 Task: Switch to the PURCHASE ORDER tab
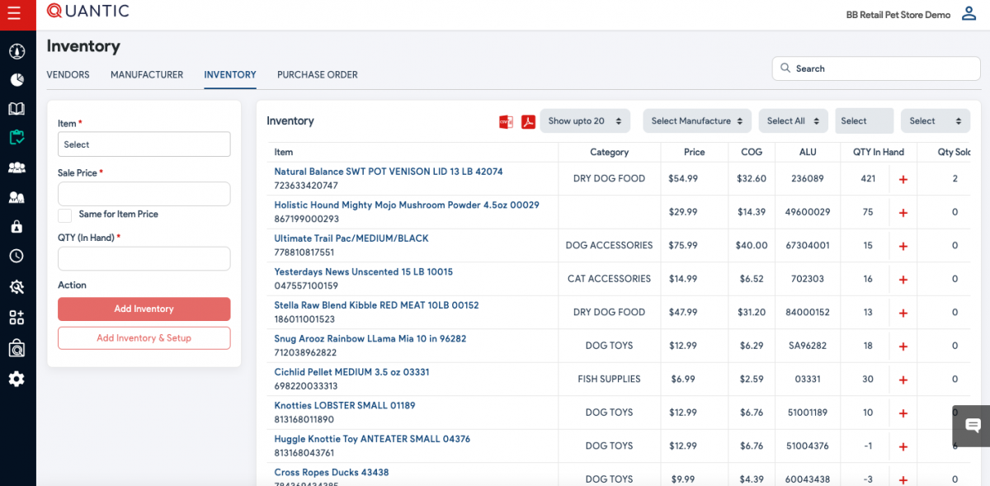pos(318,74)
